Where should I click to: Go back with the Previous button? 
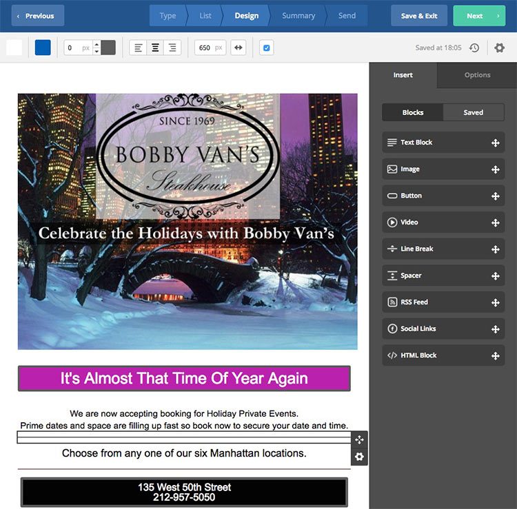[38, 15]
